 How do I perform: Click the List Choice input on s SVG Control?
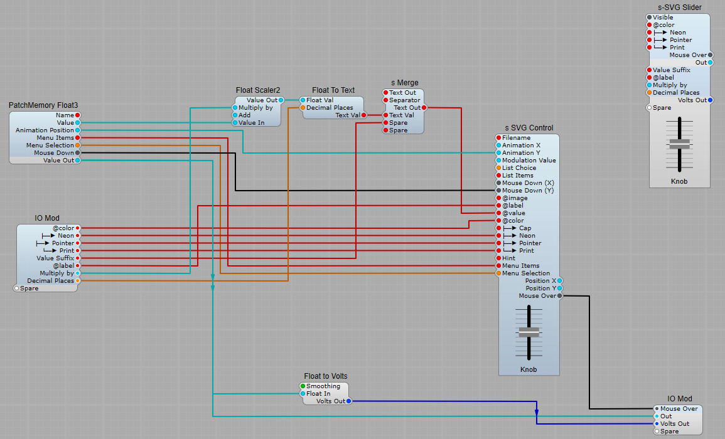[498, 167]
